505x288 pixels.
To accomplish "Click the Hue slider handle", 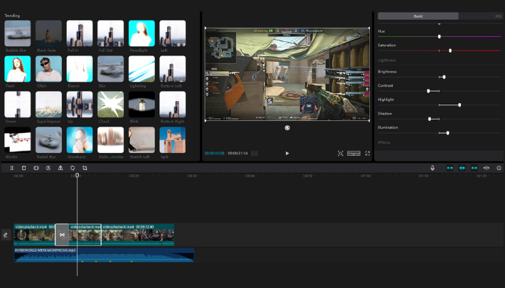I will tap(440, 37).
